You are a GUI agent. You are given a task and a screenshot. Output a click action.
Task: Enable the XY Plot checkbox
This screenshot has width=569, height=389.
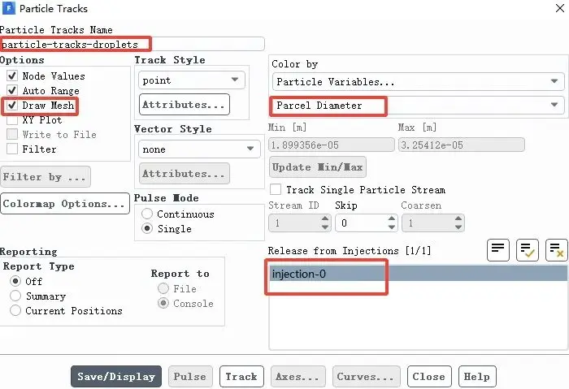tap(12, 119)
